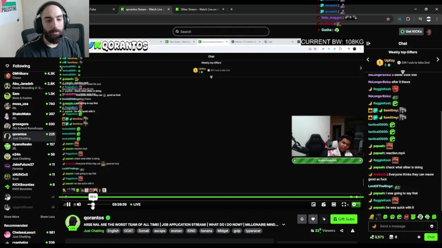Open the user profile avatar menu

[x=429, y=32]
